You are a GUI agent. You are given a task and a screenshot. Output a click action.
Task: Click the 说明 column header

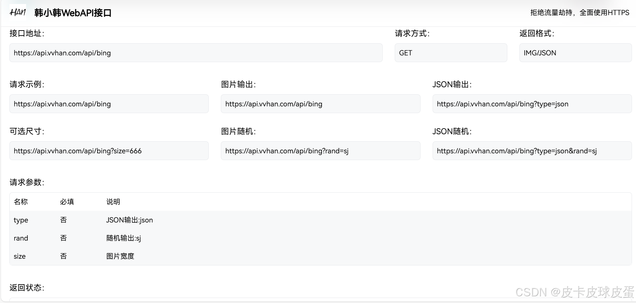(113, 202)
